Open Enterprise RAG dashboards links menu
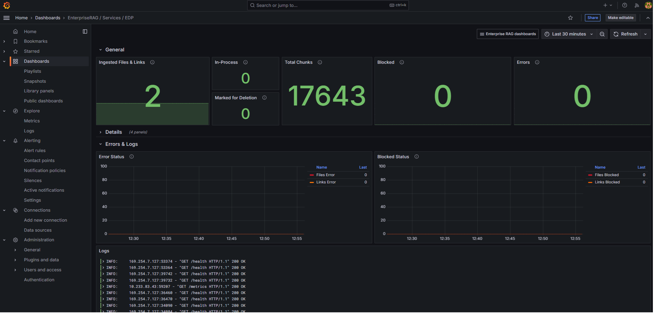 508,34
